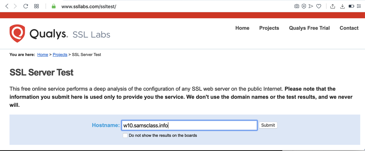Image resolution: width=365 pixels, height=151 pixels.
Task: Reload the current page
Action: click(26, 6)
